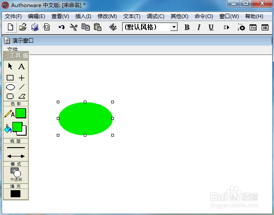The image size is (274, 215).
Task: Open the 查看(V) menu
Action: pos(60,16)
